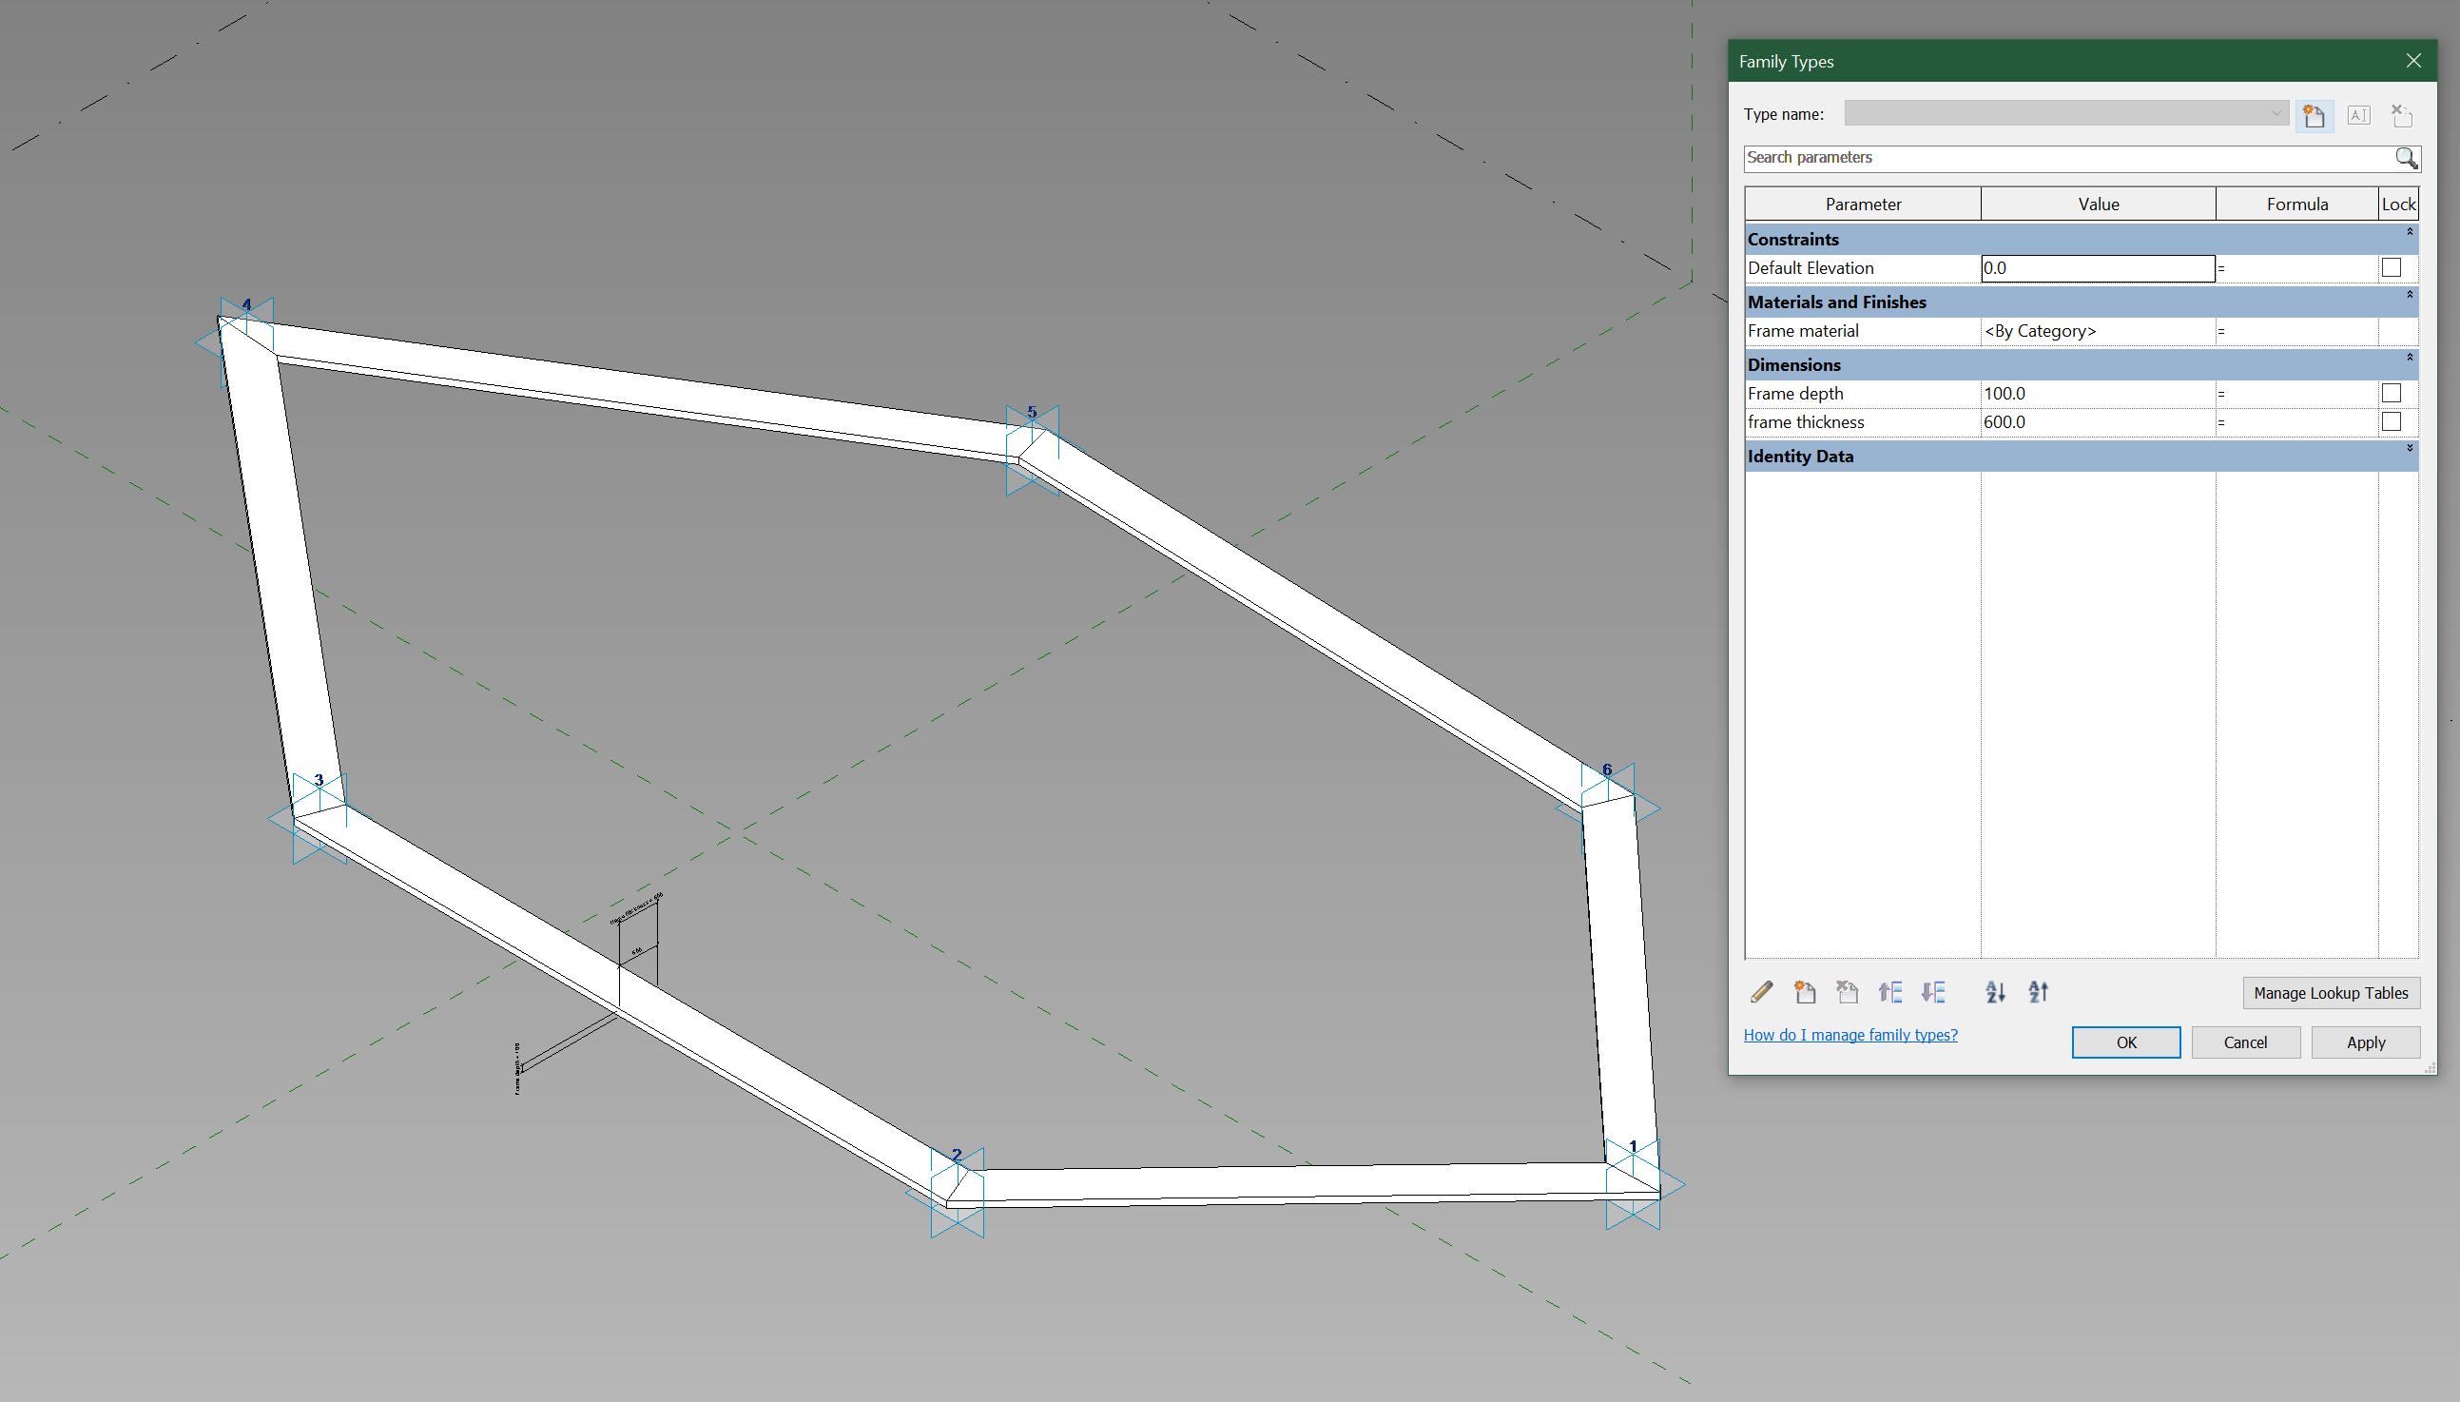Click the Delete Type icon
The image size is (2460, 1402).
point(2401,115)
